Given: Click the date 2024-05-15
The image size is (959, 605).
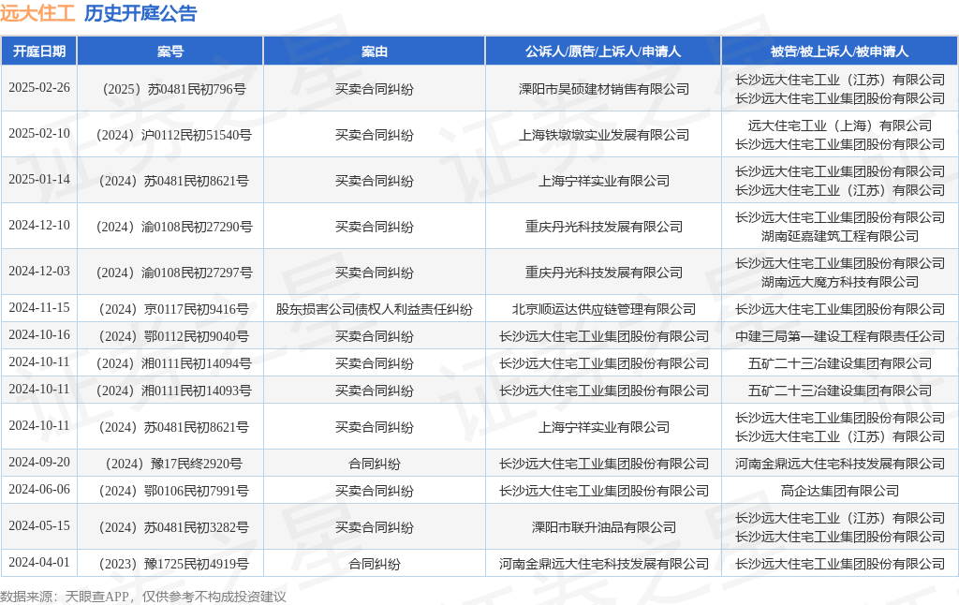Looking at the screenshot, I should (39, 525).
